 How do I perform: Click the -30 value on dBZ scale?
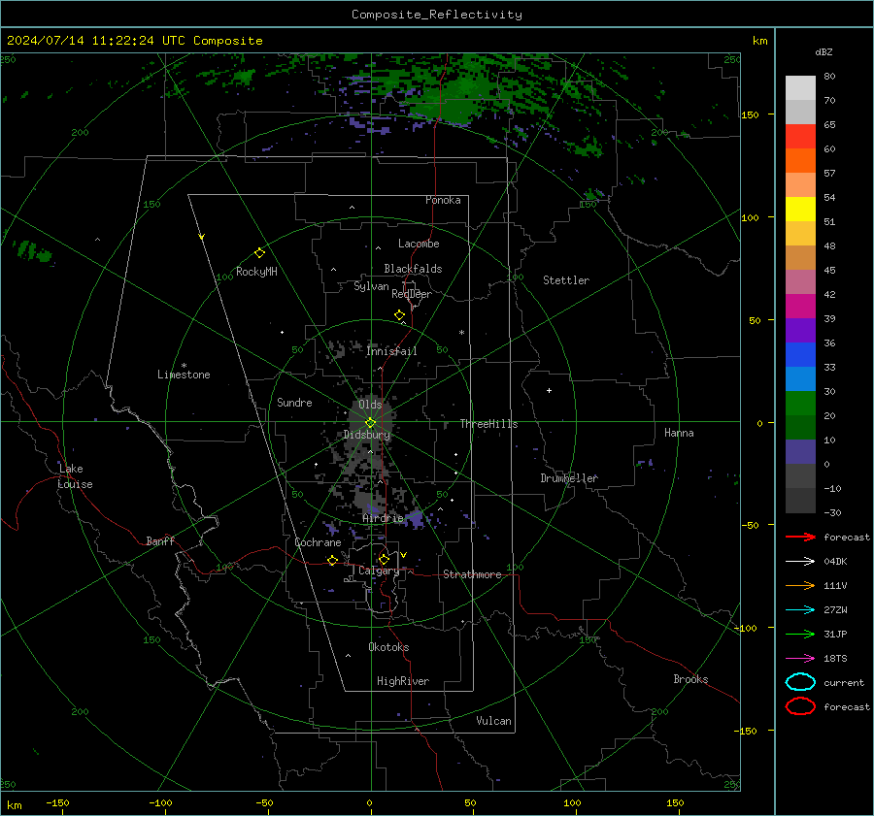tap(833, 513)
